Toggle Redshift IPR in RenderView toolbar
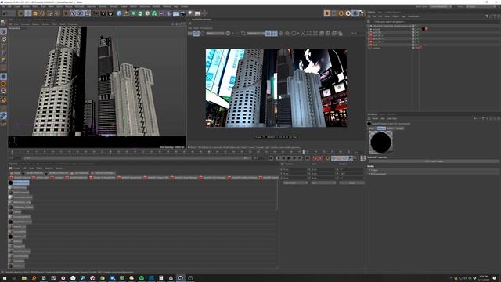The image size is (501, 282). pyautogui.click(x=196, y=33)
